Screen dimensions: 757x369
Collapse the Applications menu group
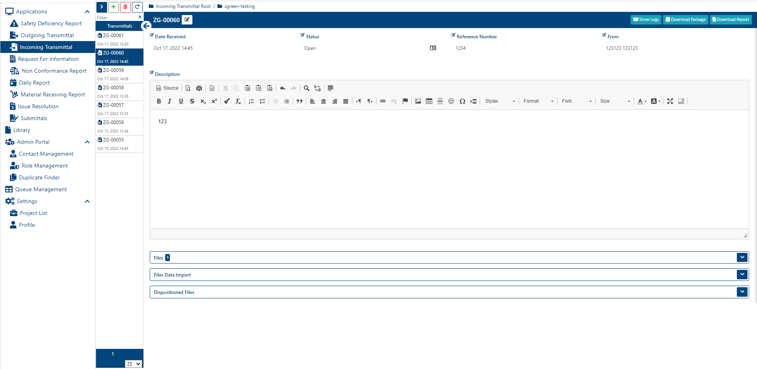[87, 11]
